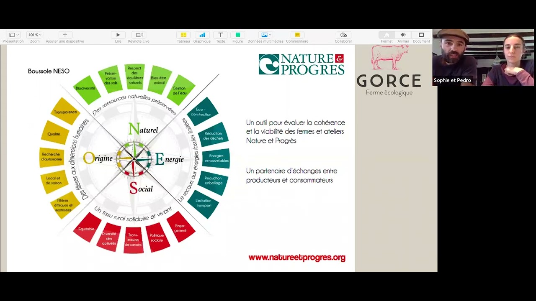Viewport: 536px width, 301px height.
Task: Click the text 'Un partenaire d'échanges entre'
Action: [291, 171]
